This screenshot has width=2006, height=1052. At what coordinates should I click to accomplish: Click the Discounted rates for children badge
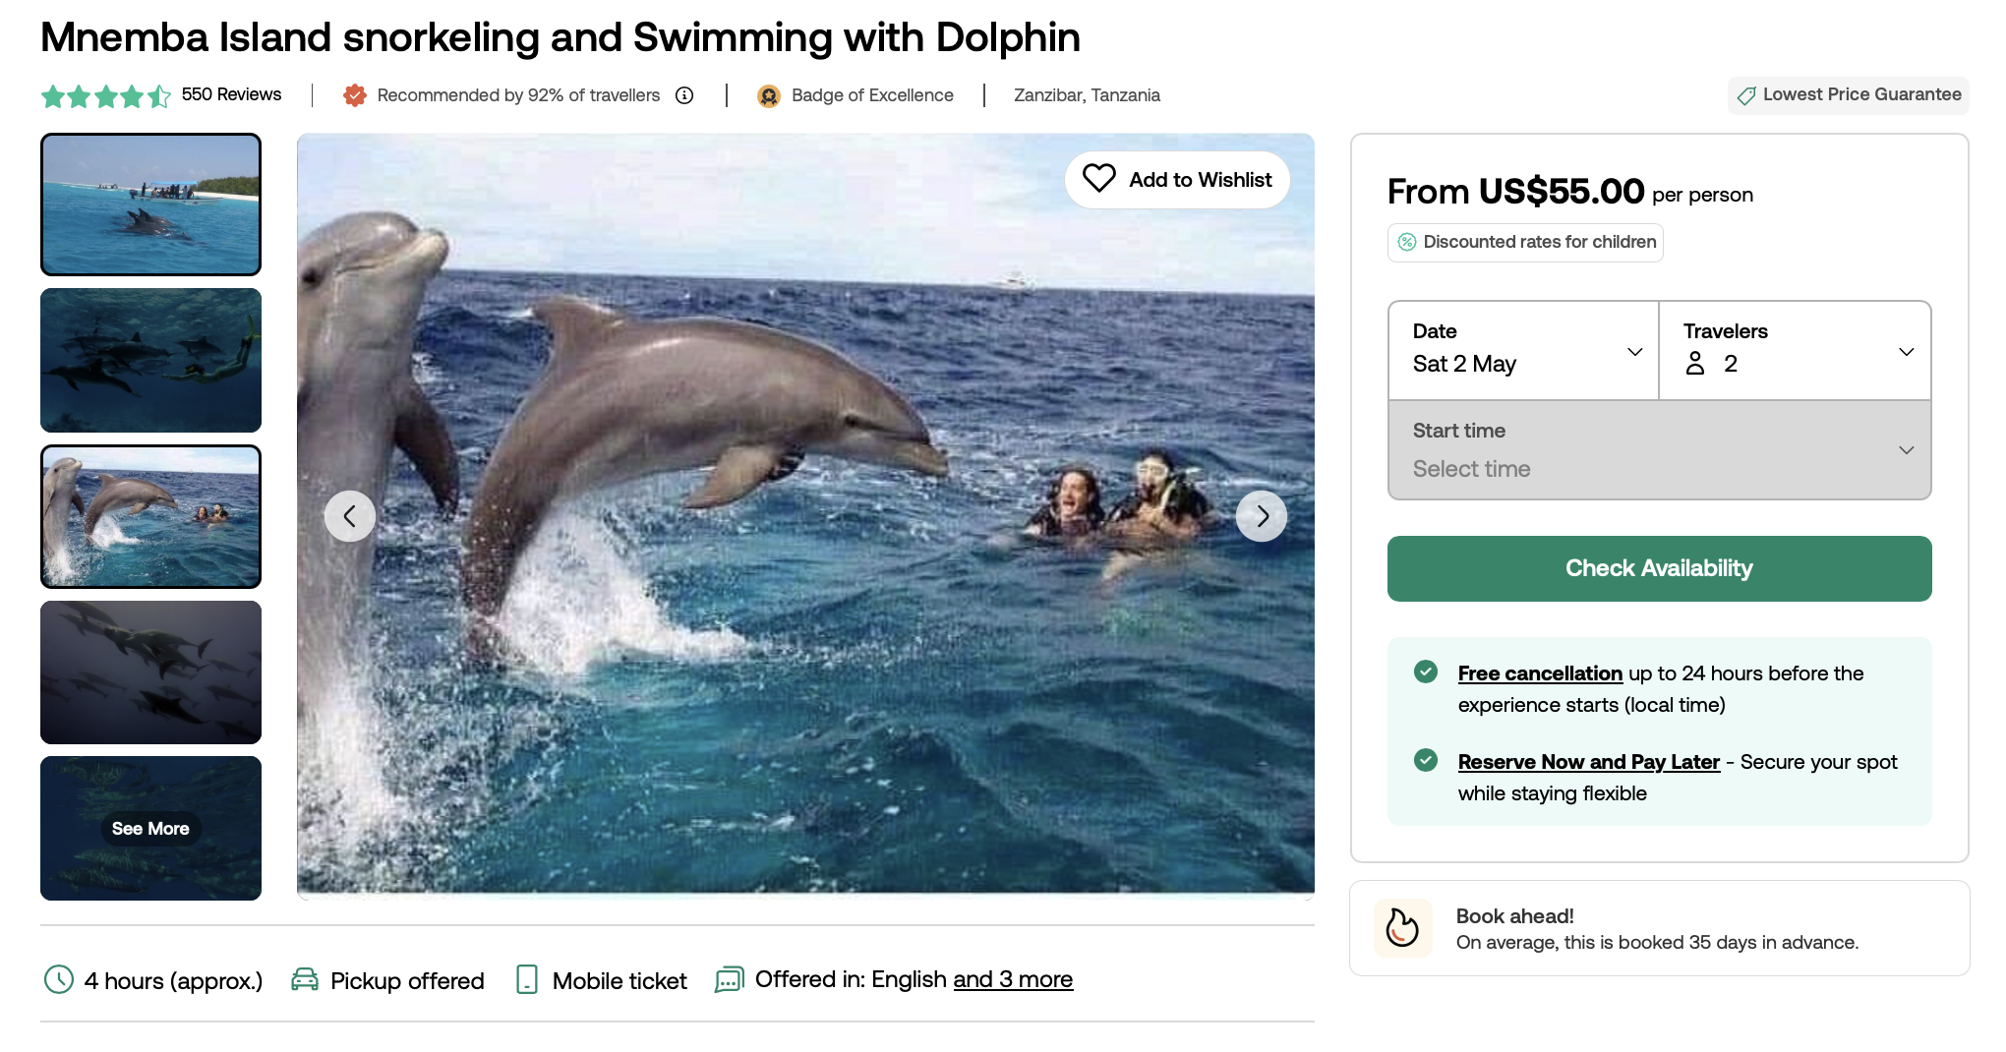tap(1525, 242)
